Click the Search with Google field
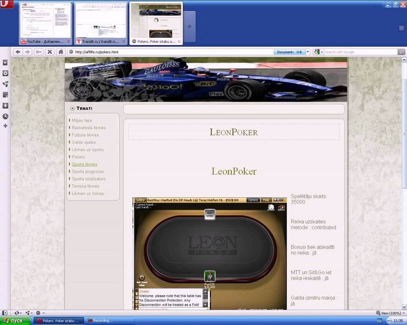 [361, 52]
